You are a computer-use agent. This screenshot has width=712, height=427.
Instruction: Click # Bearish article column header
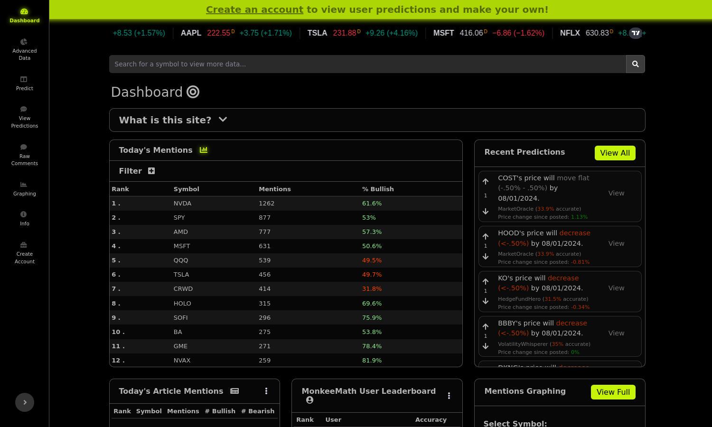coord(257,411)
